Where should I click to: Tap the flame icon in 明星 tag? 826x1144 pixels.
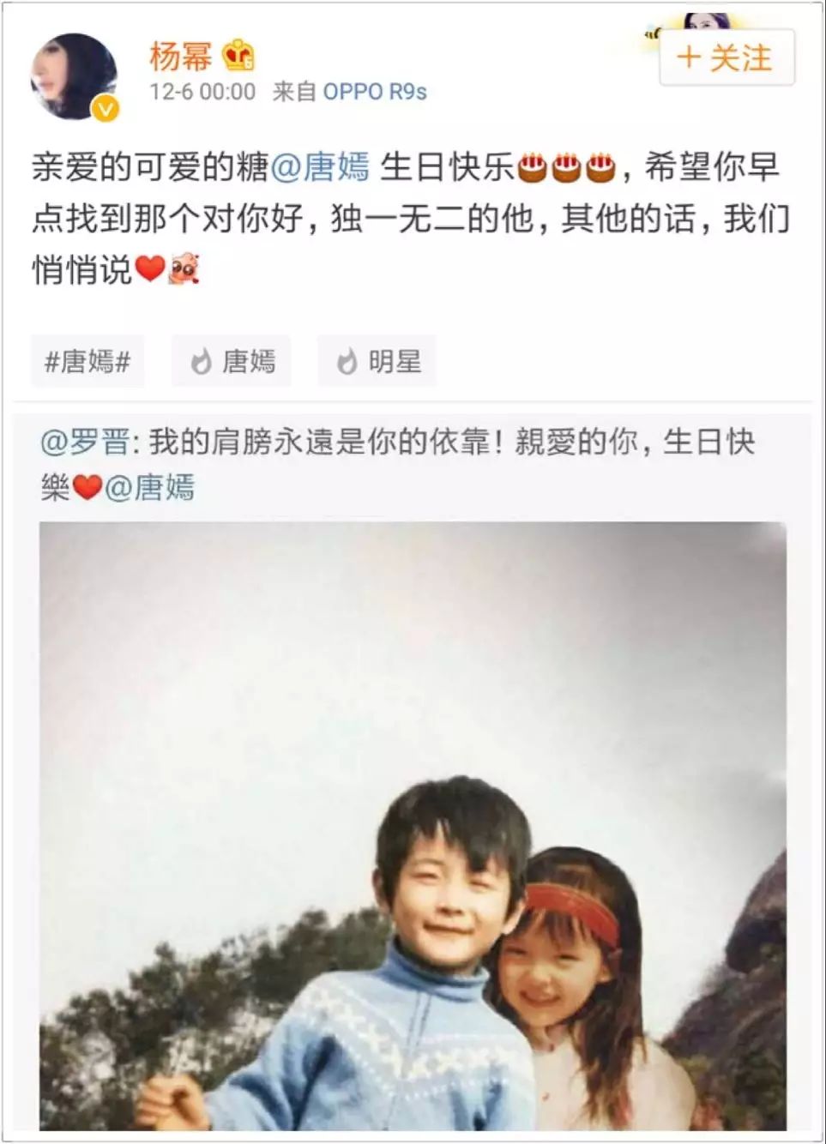click(347, 362)
